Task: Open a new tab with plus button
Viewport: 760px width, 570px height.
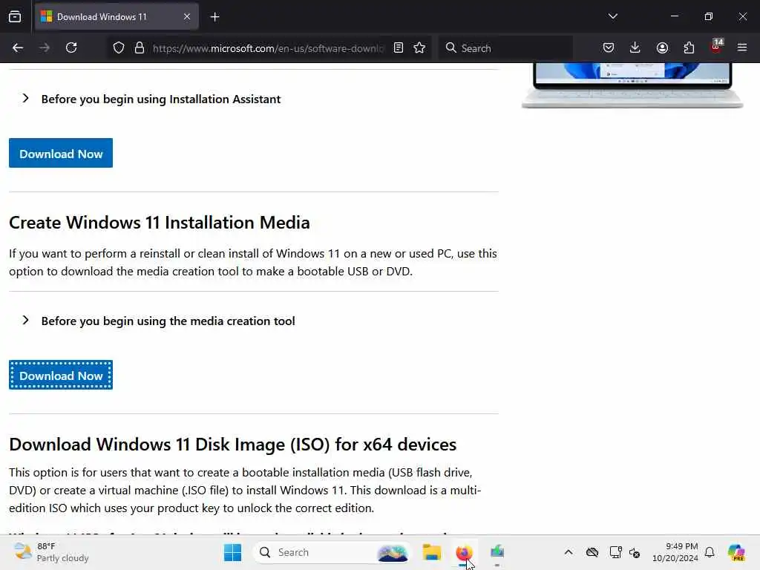Action: [214, 17]
